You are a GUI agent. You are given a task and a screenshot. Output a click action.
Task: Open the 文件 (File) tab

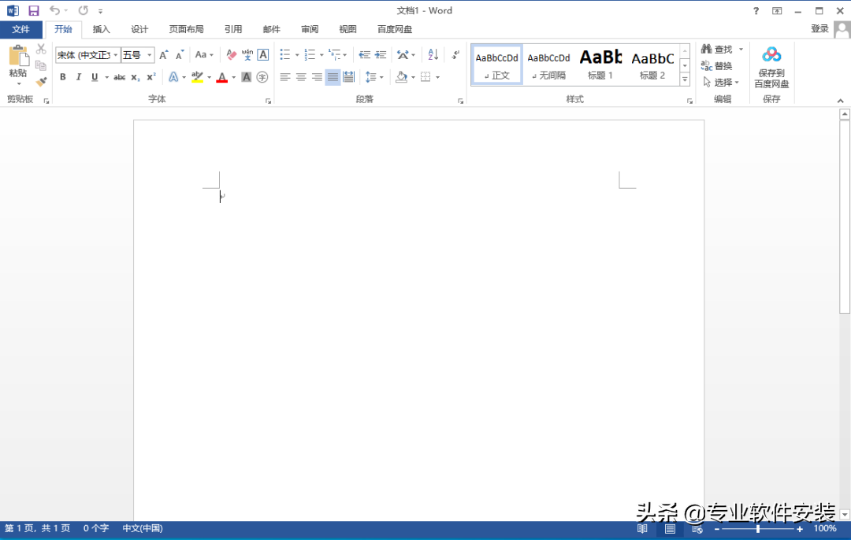click(x=20, y=29)
